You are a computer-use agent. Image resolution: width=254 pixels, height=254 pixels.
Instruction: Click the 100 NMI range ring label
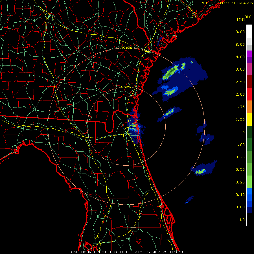coord(126,48)
